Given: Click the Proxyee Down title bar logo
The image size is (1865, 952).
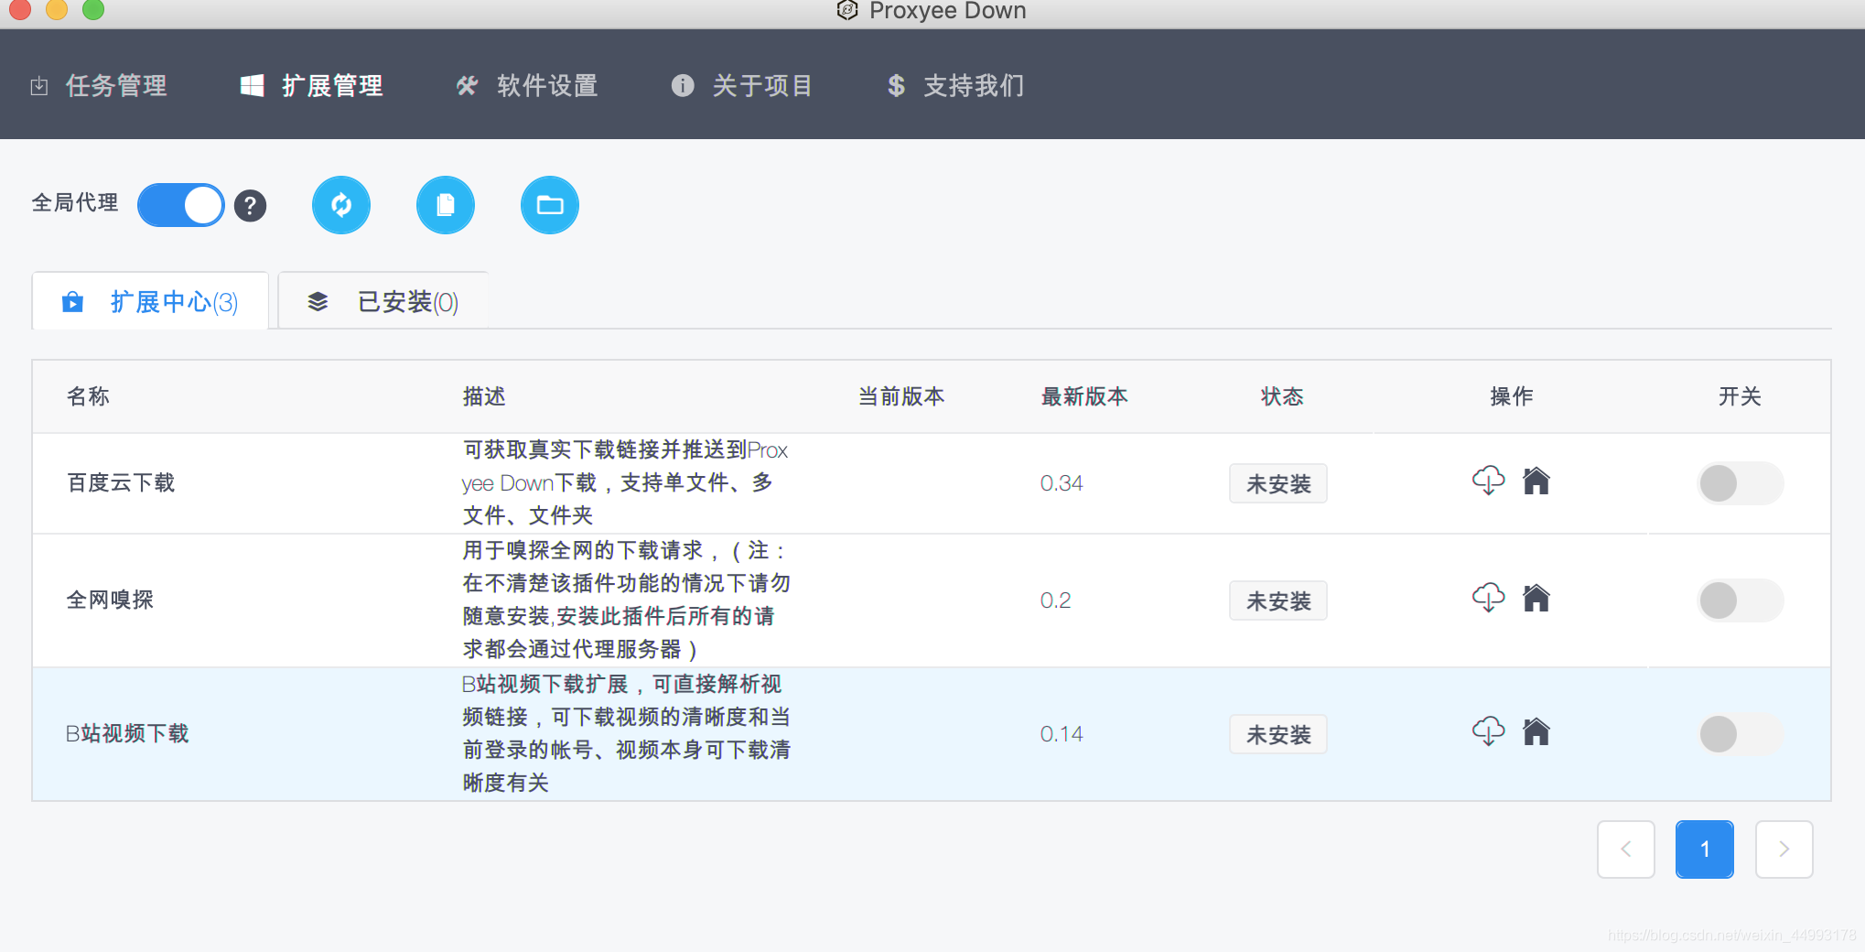Looking at the screenshot, I should click(847, 10).
